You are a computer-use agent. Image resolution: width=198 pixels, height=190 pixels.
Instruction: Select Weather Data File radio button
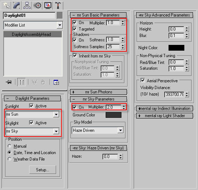(10, 159)
